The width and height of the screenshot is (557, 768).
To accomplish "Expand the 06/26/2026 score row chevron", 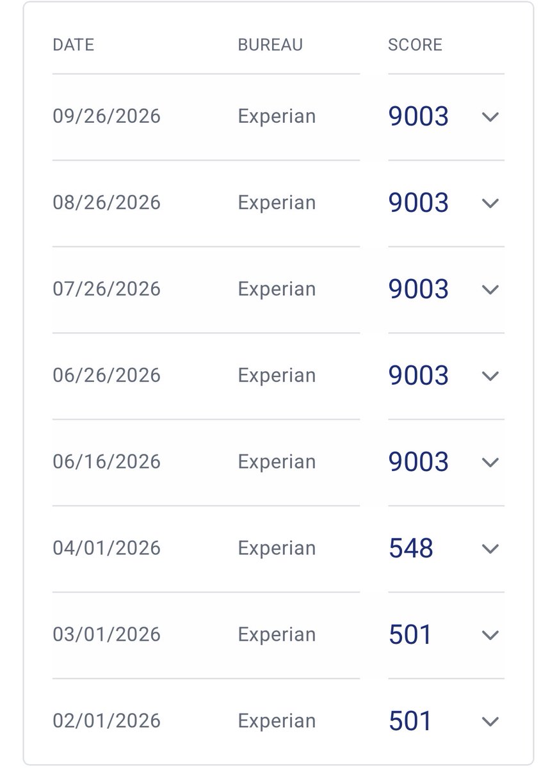I will pyautogui.click(x=490, y=376).
